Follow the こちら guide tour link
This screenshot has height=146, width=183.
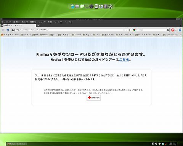coord(124,60)
